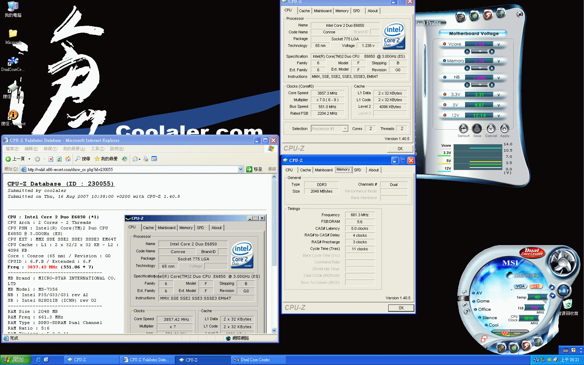Select the Silence profile option
Viewport: 584px width, 365px height.
[488, 318]
